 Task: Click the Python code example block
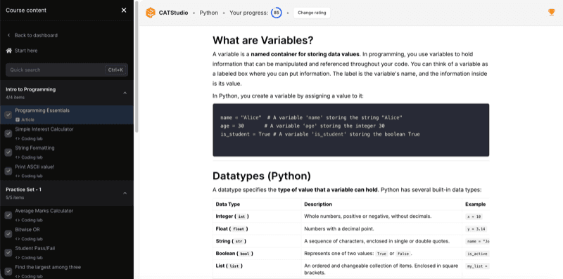(x=350, y=130)
